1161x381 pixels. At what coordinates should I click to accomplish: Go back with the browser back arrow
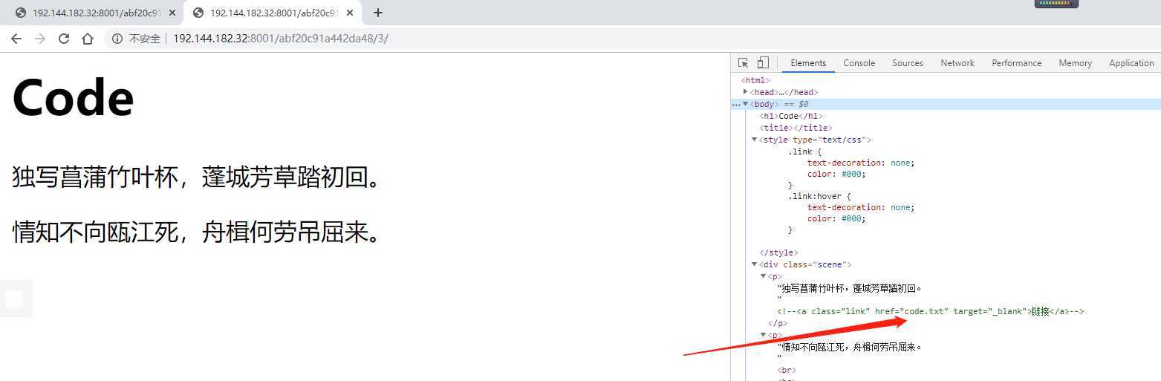pos(16,39)
